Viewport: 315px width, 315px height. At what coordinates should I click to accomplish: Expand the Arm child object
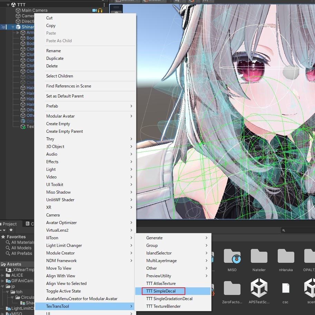(x=18, y=33)
